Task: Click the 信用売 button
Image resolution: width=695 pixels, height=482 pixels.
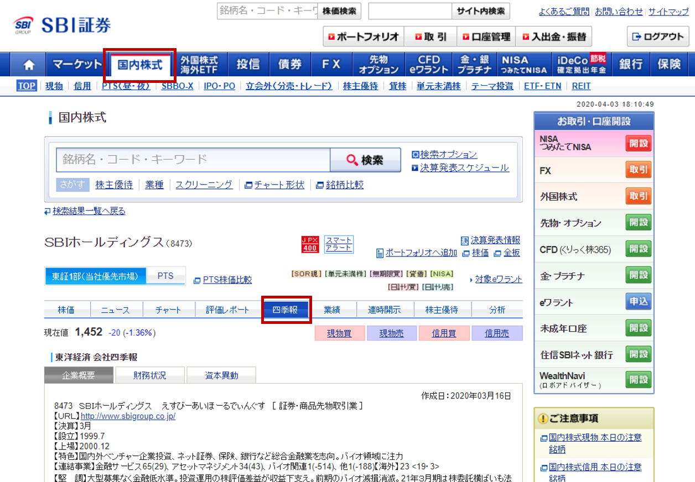Action: (x=496, y=333)
